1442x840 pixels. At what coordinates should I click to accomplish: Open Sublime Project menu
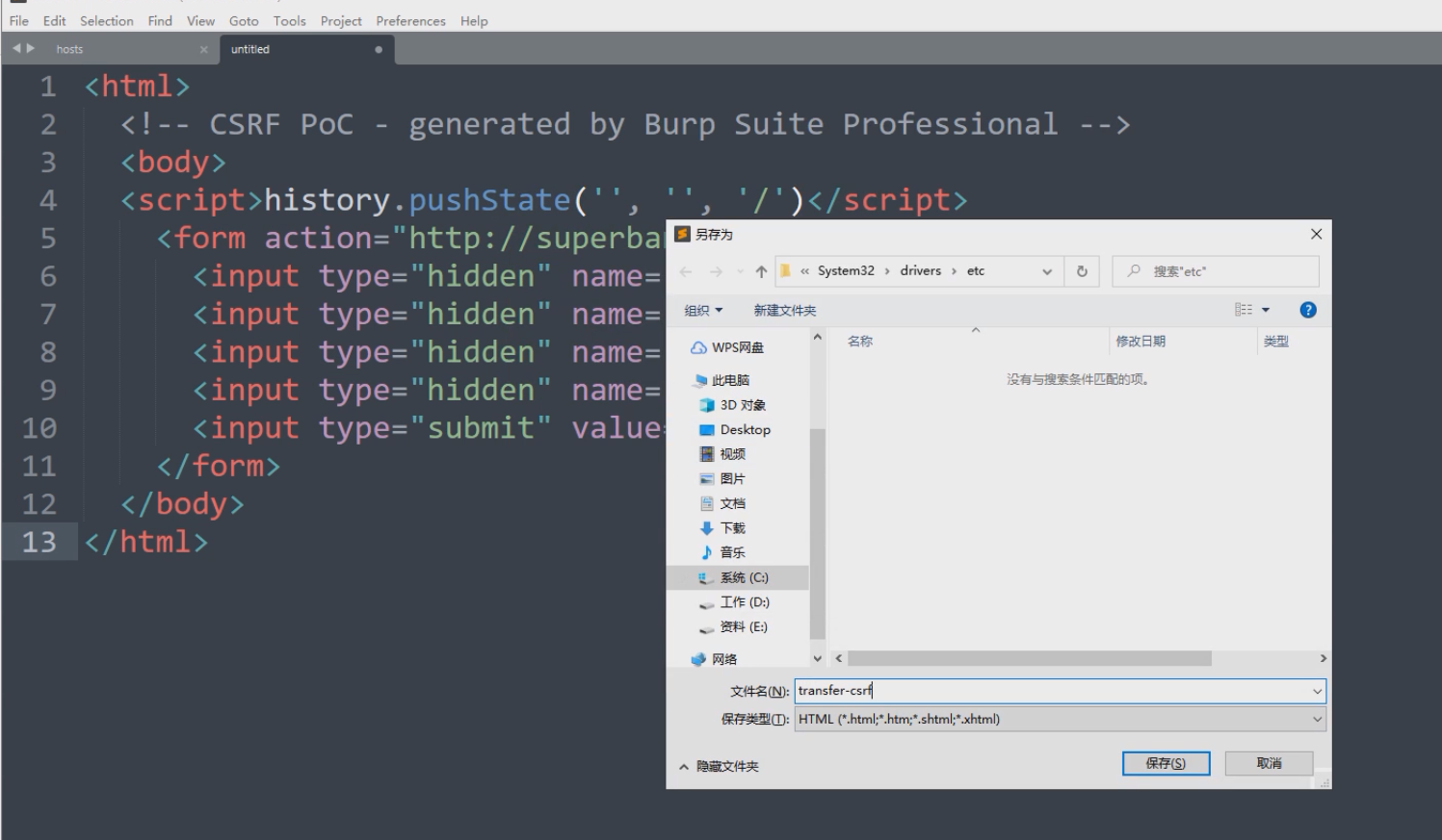[x=341, y=20]
